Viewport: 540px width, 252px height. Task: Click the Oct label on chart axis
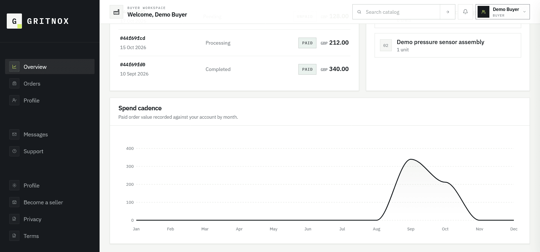click(x=445, y=229)
